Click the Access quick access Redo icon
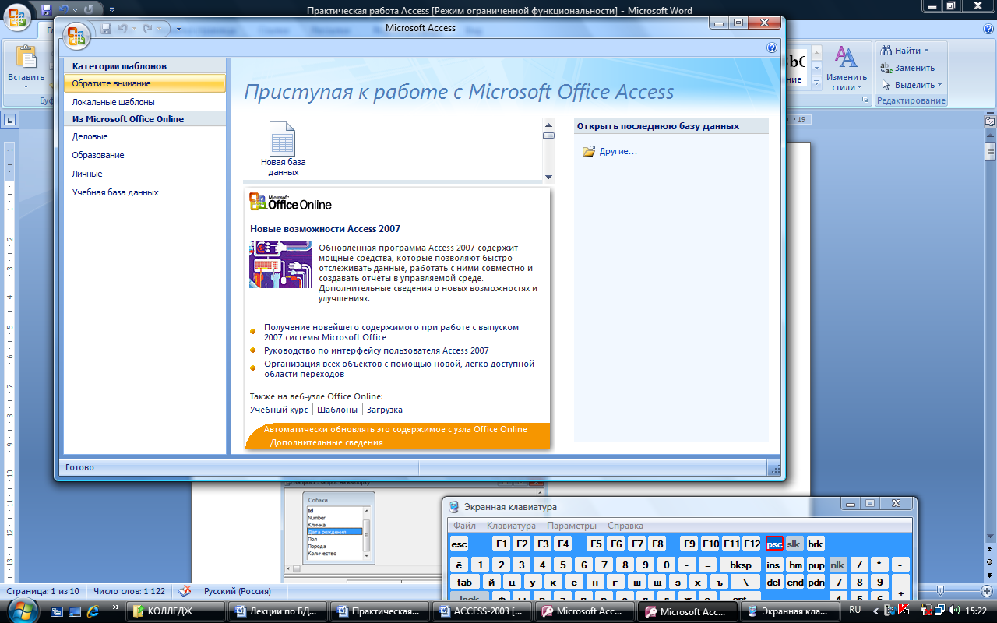The height and width of the screenshot is (623, 997). 146,29
